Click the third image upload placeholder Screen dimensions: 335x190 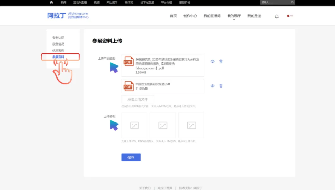click(x=191, y=125)
